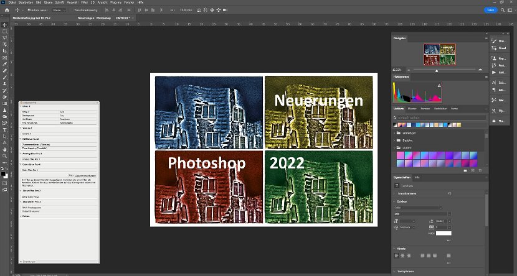Screen dimensions: 517x276
Task: Switch to the Info tab
Action: coord(417,177)
